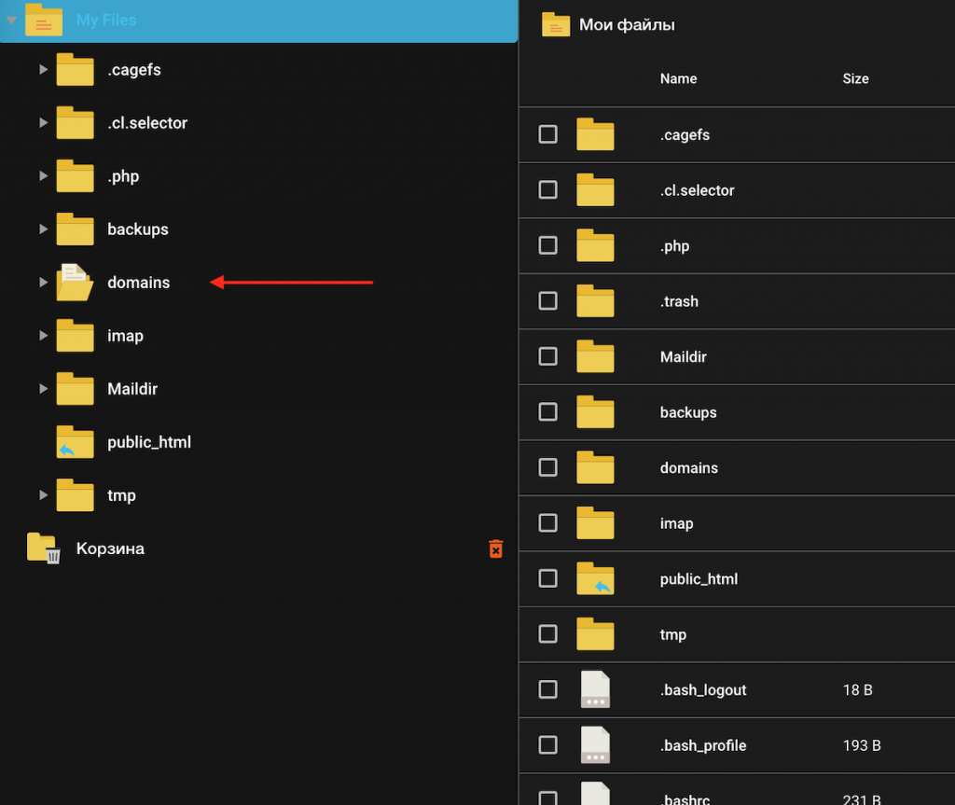Image resolution: width=955 pixels, height=805 pixels.
Task: Select the imap folder in the sidebar tree
Action: 125,336
